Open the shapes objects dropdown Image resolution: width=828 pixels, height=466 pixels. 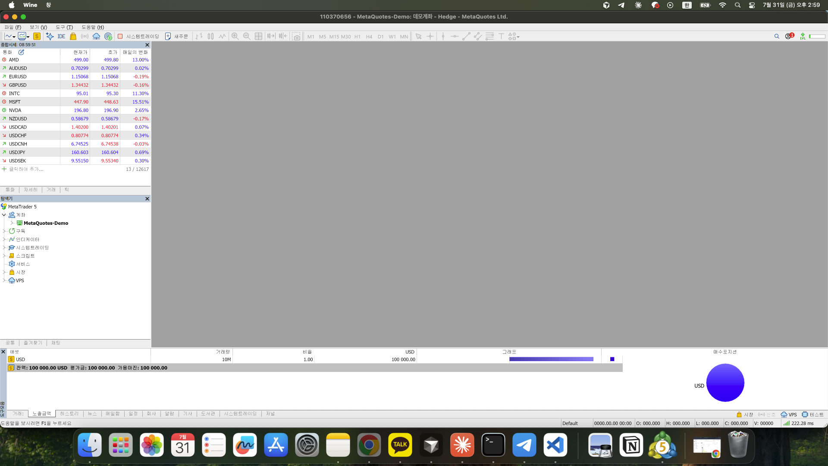pyautogui.click(x=514, y=37)
